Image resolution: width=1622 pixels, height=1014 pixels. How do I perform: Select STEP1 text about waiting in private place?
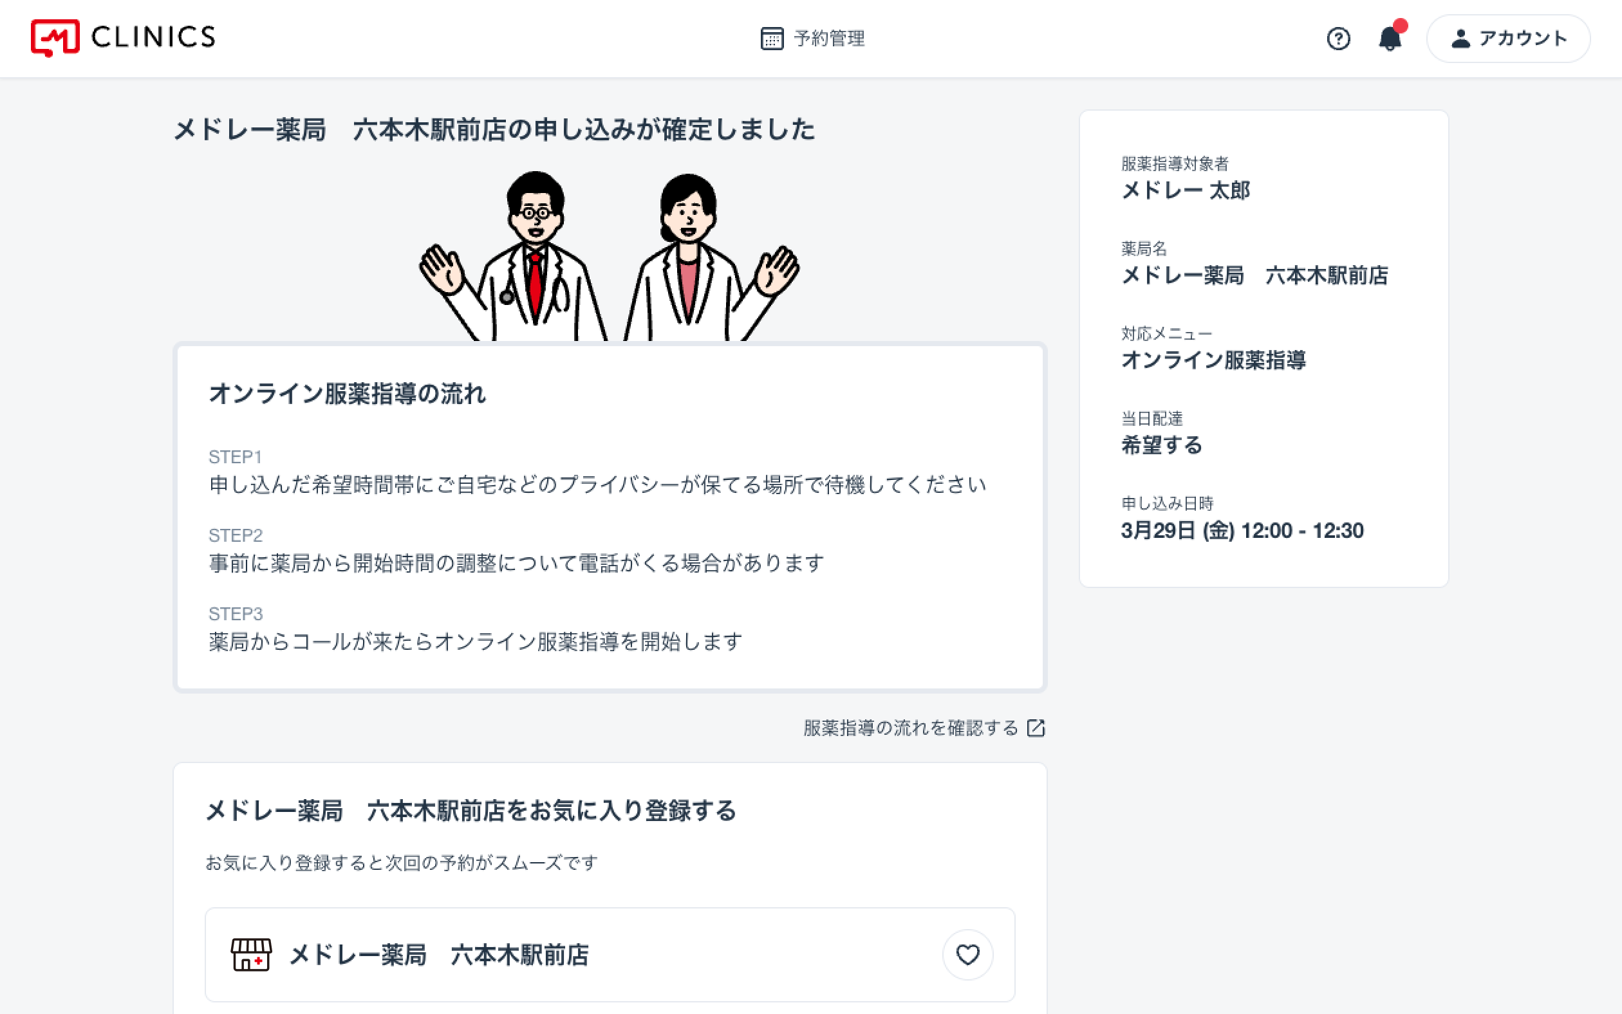pyautogui.click(x=598, y=484)
